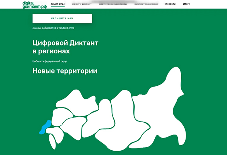Image resolution: width=227 pixels, height=155 pixels.
Task: Open Библиотека знаний menu item
Action: (146, 4)
